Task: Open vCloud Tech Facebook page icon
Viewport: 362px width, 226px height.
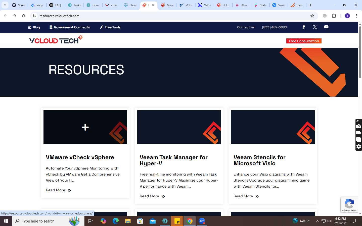Action: (304, 27)
